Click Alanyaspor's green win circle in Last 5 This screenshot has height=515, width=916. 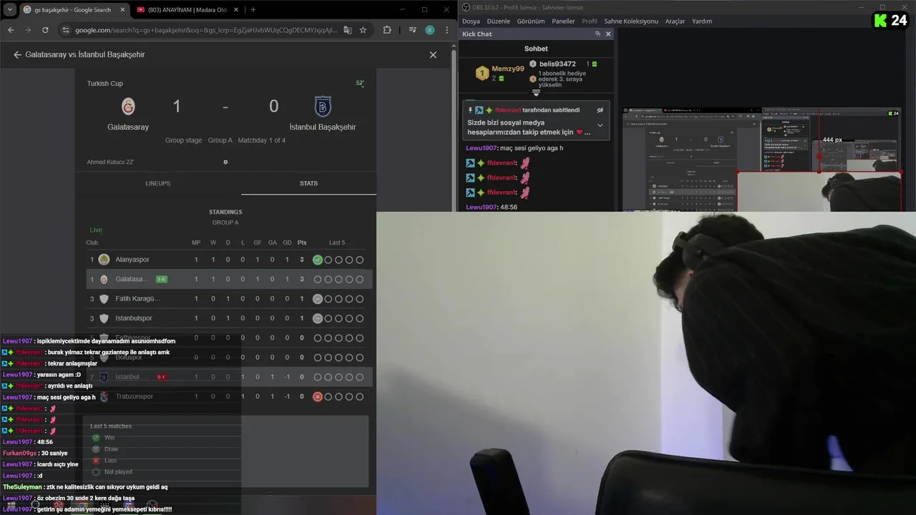tap(318, 260)
